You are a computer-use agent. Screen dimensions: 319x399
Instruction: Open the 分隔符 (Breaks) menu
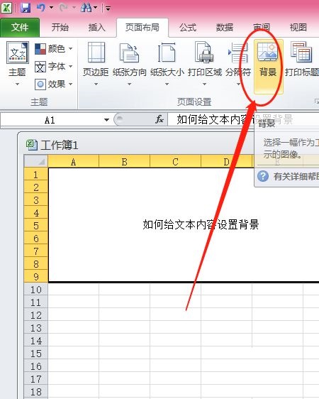(238, 64)
